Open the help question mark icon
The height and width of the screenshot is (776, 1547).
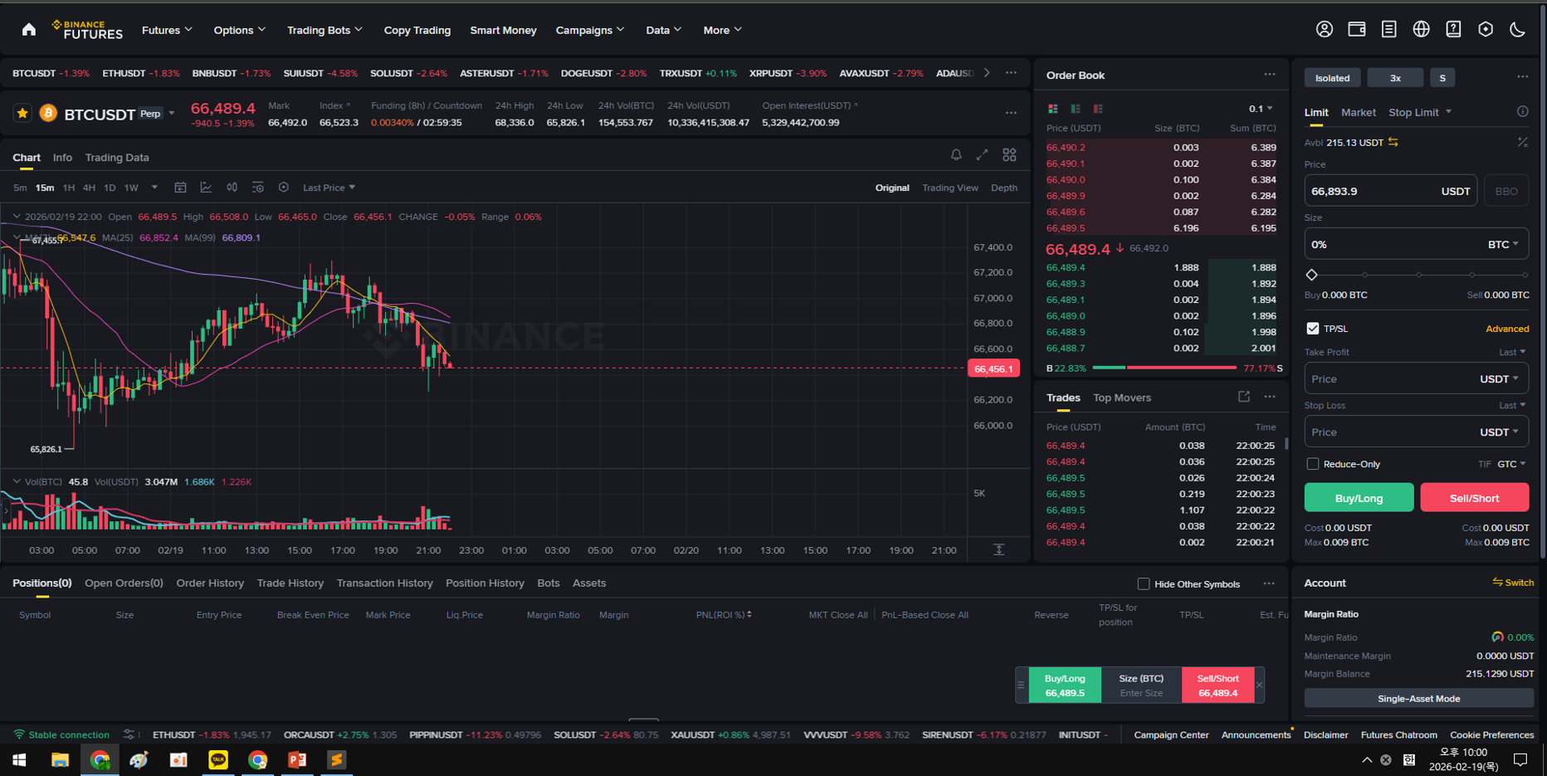click(1453, 30)
